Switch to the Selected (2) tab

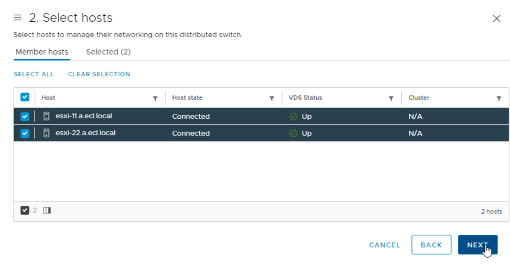coord(108,52)
